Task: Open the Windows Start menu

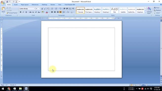Action: pyautogui.click(x=3, y=89)
